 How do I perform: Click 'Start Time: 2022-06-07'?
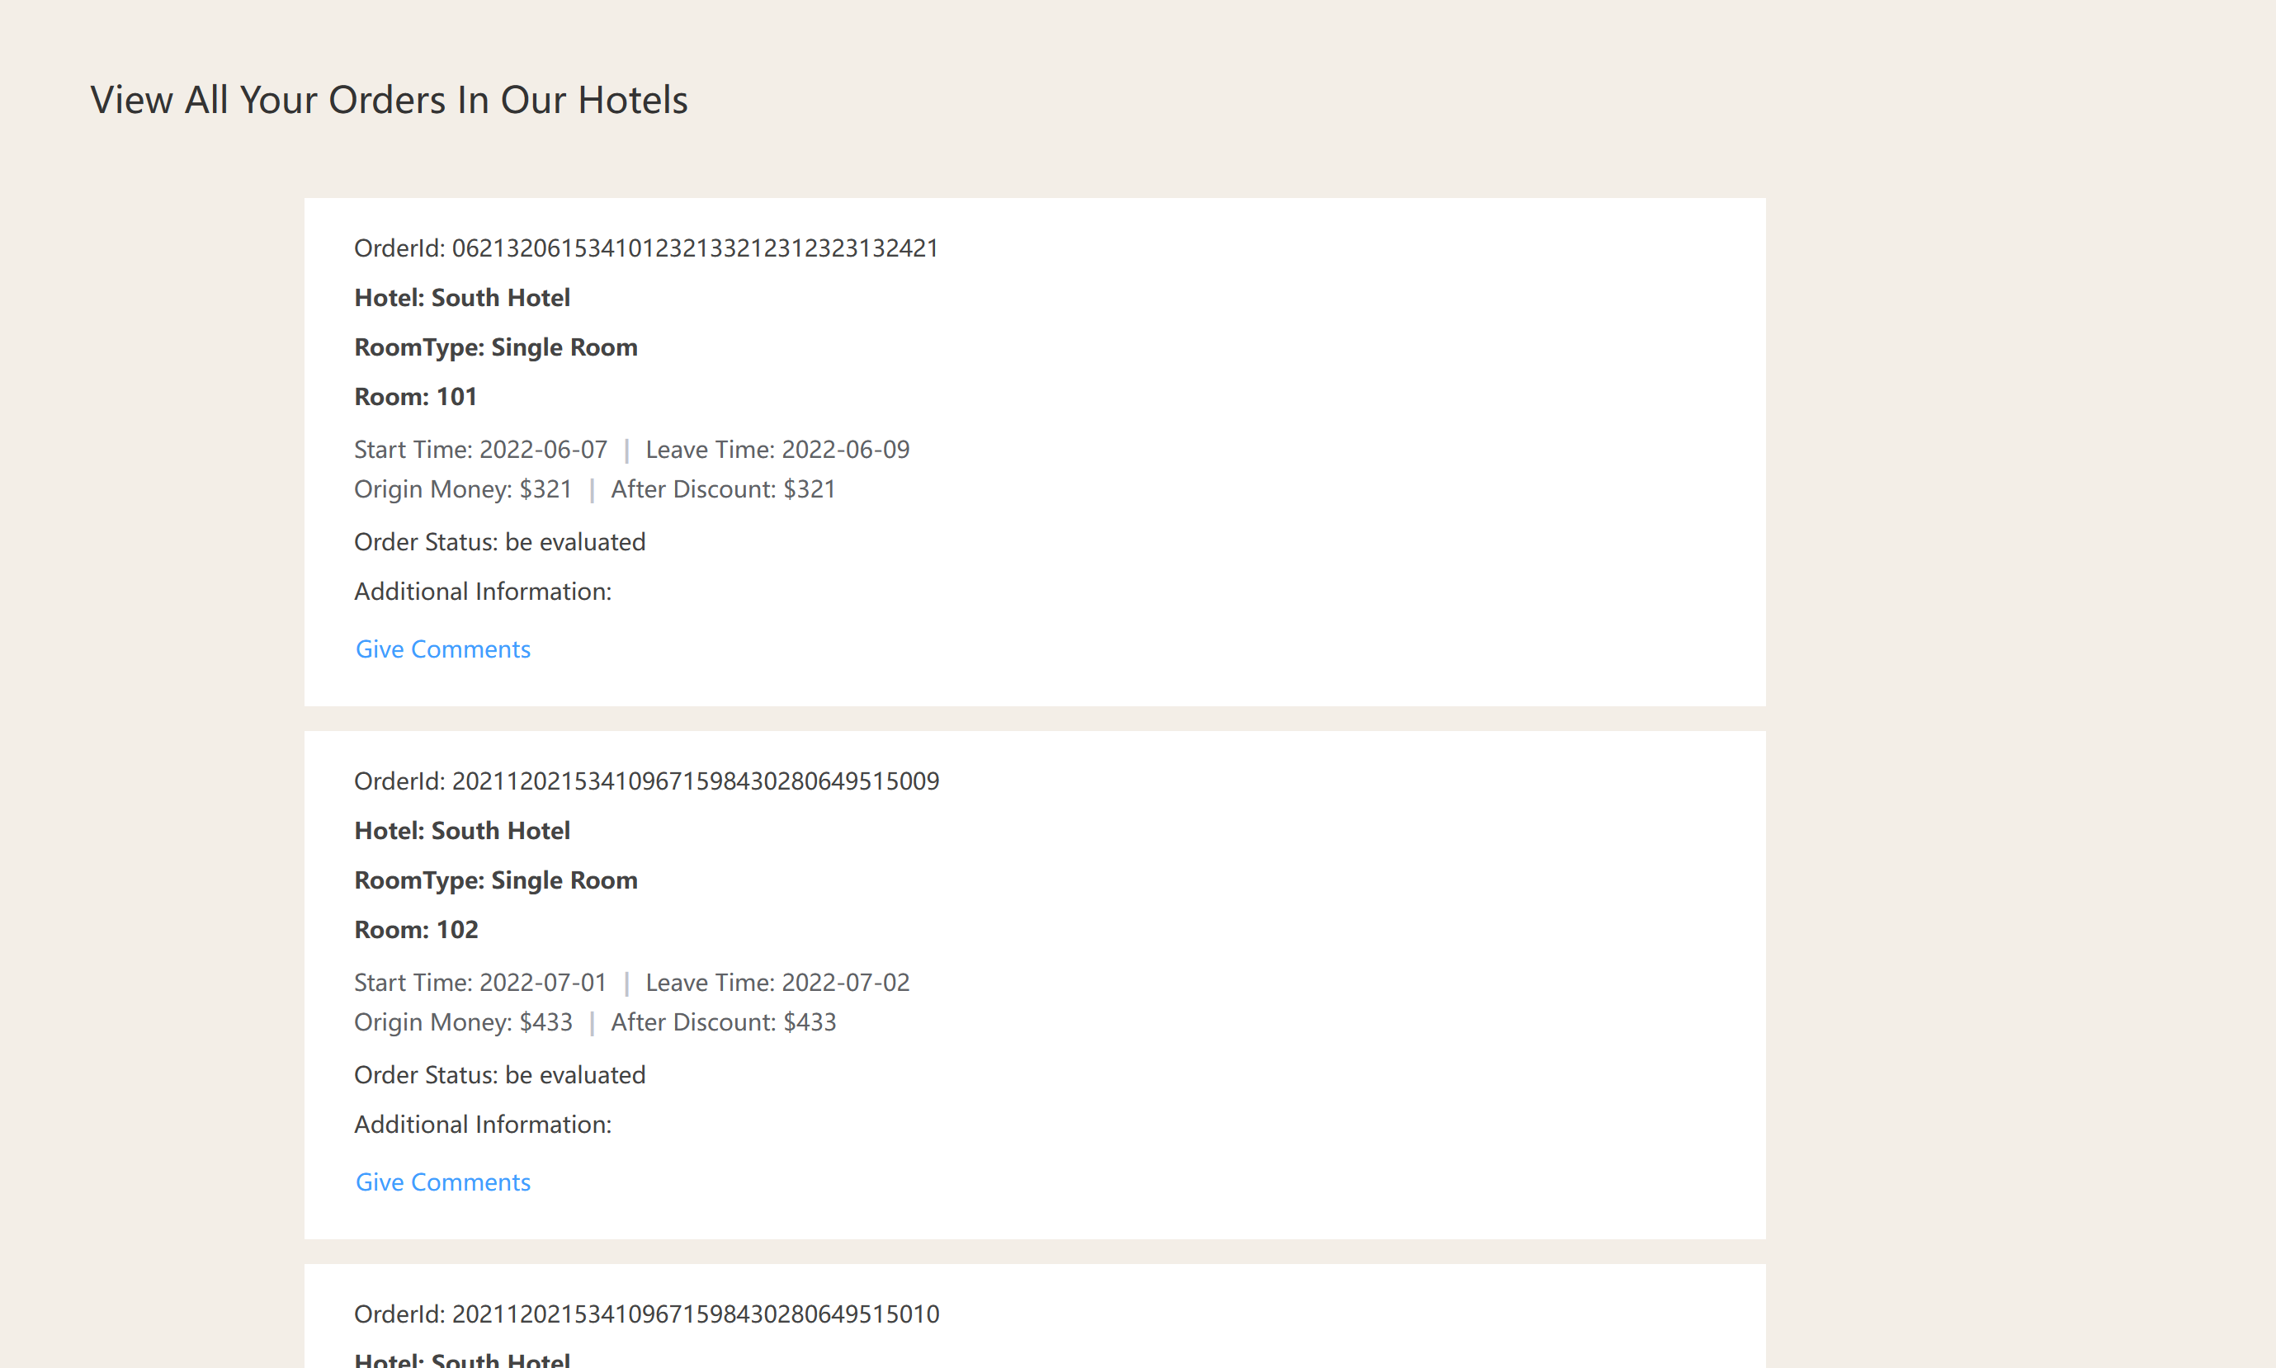point(480,449)
